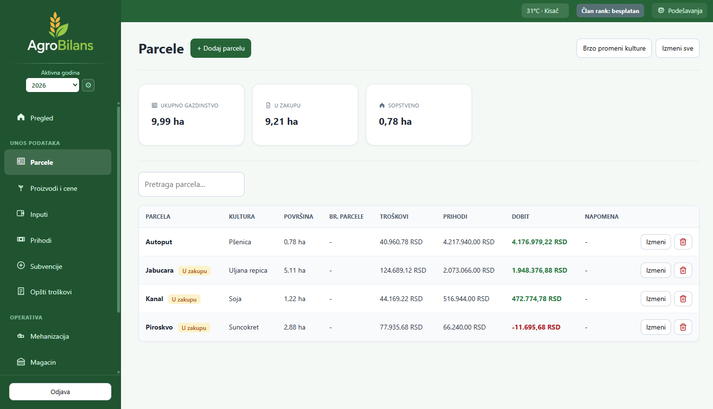Click the Subvencije plus-circle icon
The image size is (713, 409).
pos(21,265)
